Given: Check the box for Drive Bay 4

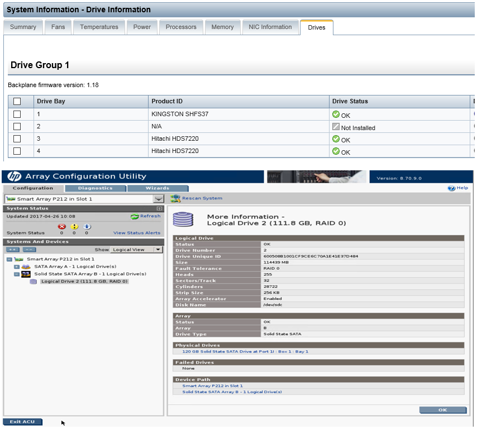Looking at the screenshot, I should tap(17, 151).
